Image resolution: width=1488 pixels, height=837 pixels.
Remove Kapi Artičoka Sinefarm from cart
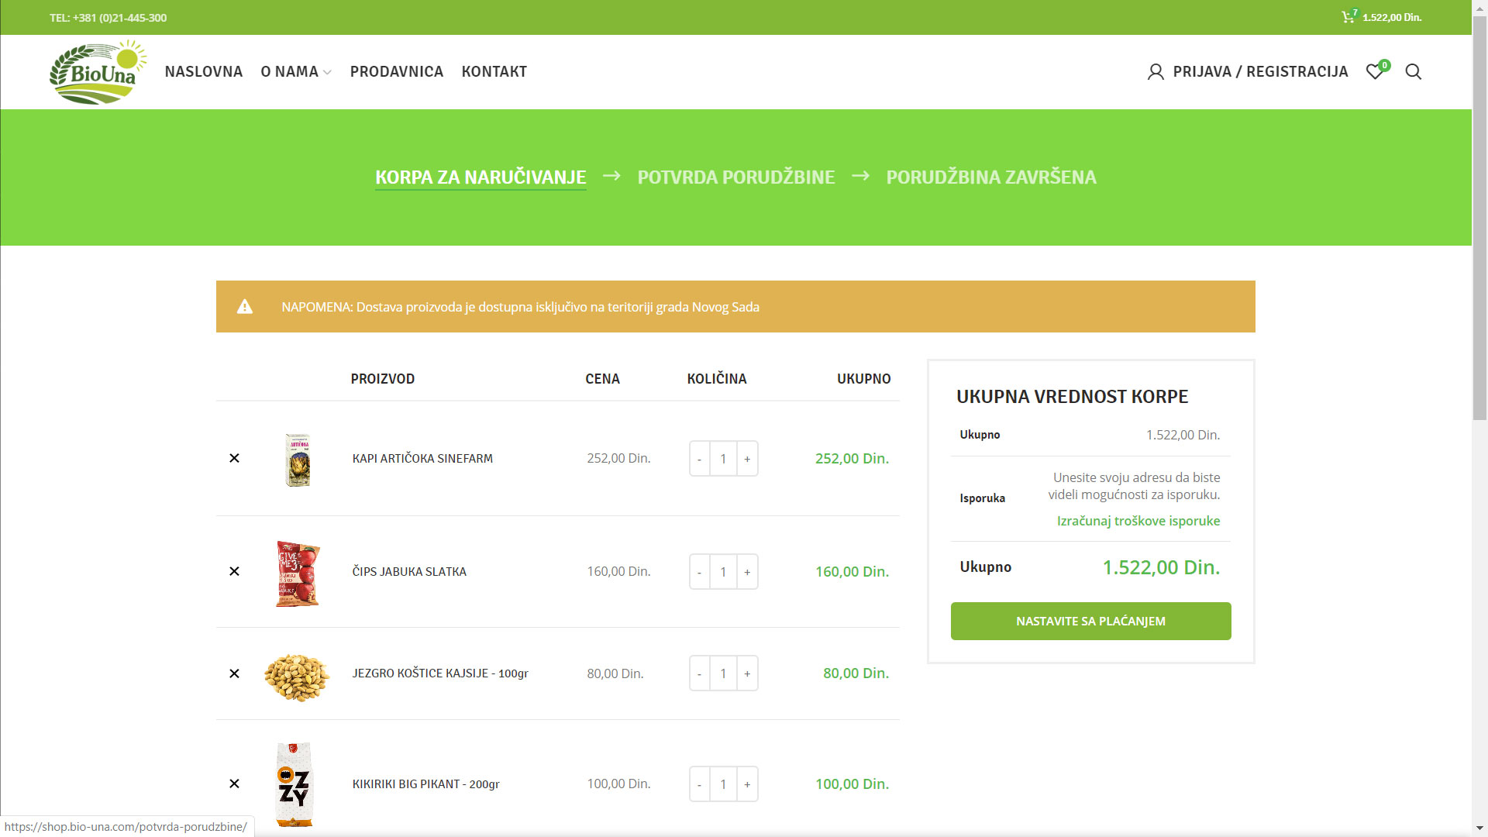click(x=234, y=458)
